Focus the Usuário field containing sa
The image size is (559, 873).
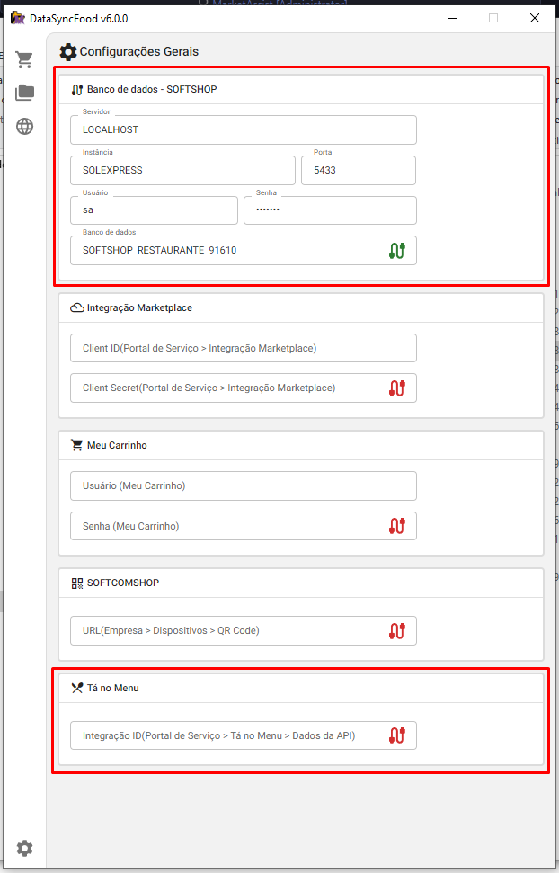pos(153,210)
